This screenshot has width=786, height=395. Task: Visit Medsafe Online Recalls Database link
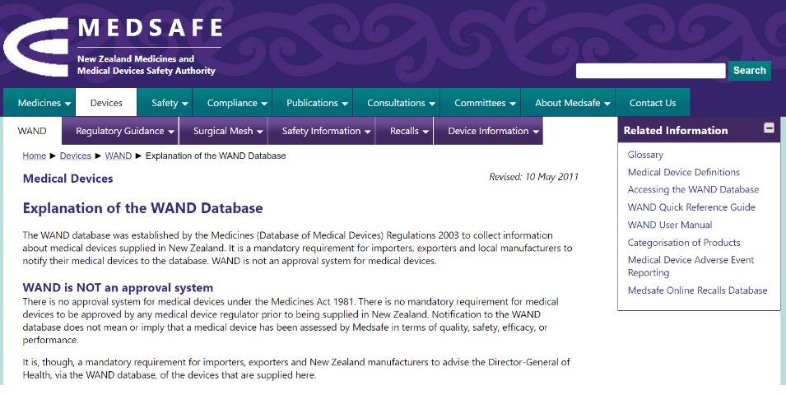(697, 290)
